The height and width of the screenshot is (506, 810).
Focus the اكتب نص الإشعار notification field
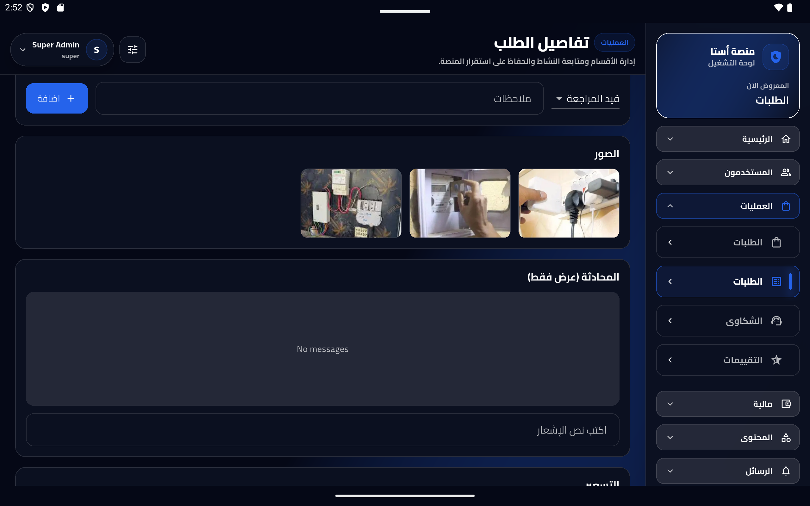[x=322, y=430]
